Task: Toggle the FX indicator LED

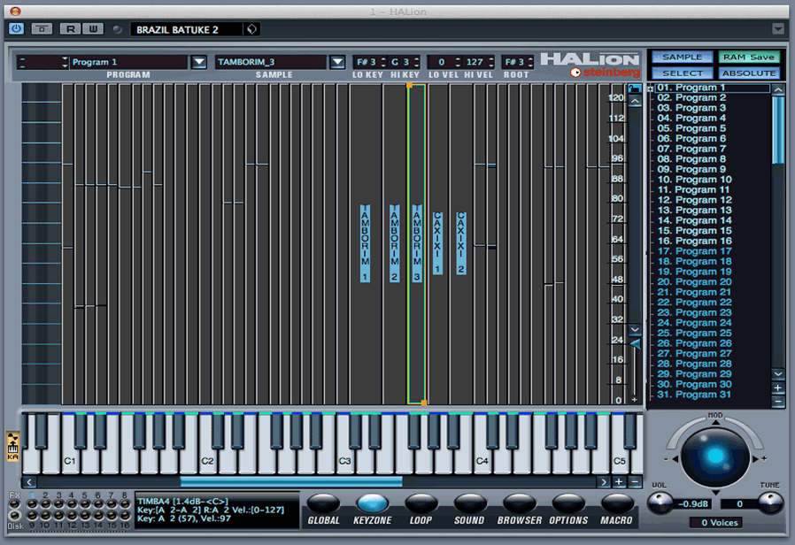Action: coord(15,504)
